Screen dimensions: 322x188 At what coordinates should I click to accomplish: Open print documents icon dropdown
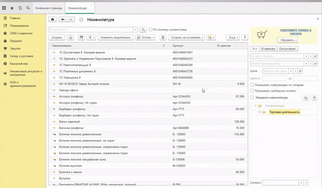point(211,38)
